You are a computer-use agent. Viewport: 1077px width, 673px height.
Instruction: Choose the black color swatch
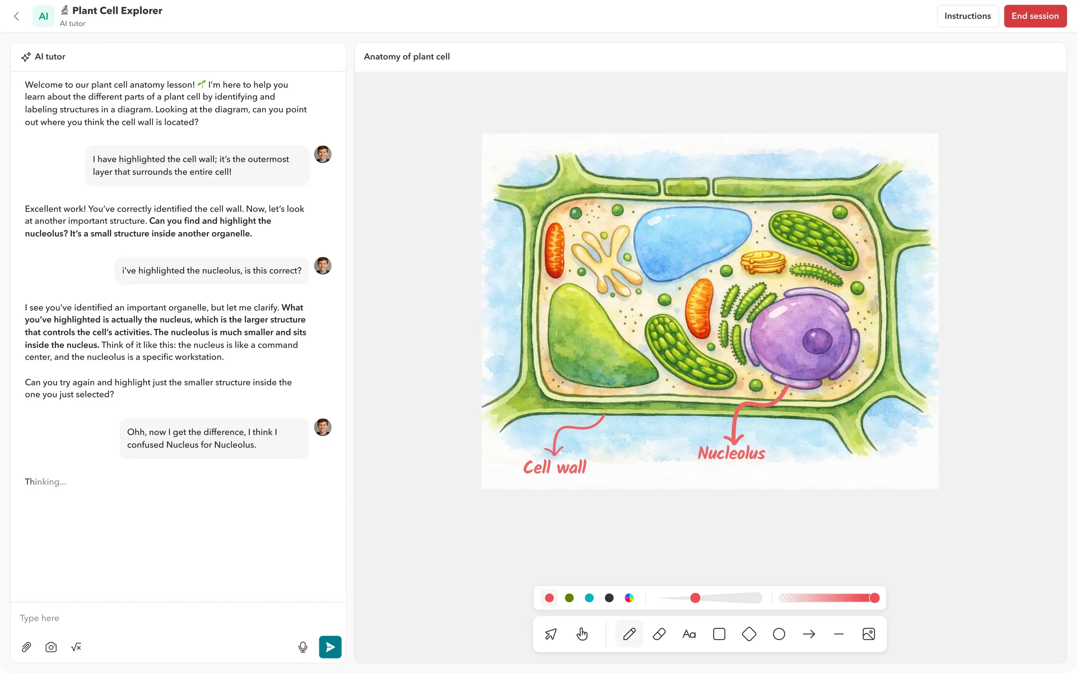[609, 598]
